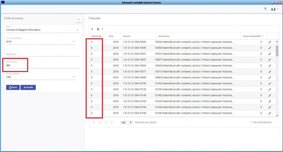Open the three-dot more options menu
This screenshot has height=152, width=283.
point(103,29)
